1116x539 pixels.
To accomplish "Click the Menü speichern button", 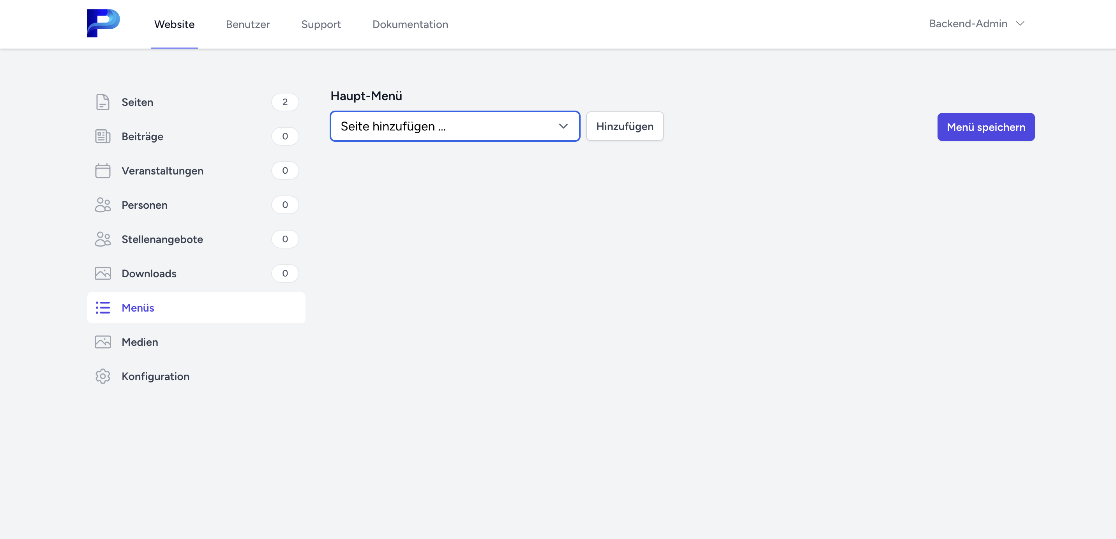I will (x=985, y=127).
